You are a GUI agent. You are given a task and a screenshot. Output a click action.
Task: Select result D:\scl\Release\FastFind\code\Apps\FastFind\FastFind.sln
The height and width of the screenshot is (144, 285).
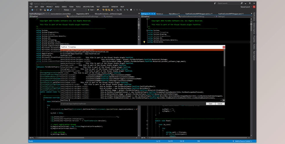click(x=142, y=52)
